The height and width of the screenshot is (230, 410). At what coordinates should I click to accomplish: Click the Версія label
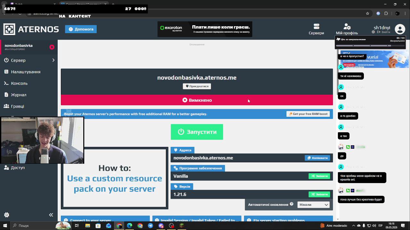(x=182, y=187)
